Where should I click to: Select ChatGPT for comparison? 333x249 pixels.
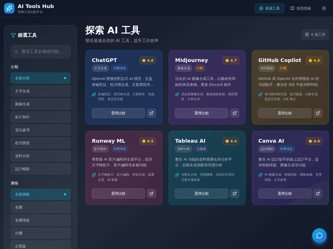tap(118, 113)
